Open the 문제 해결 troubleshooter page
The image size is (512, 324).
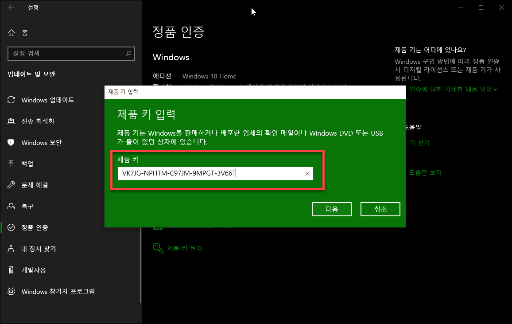pyautogui.click(x=34, y=185)
